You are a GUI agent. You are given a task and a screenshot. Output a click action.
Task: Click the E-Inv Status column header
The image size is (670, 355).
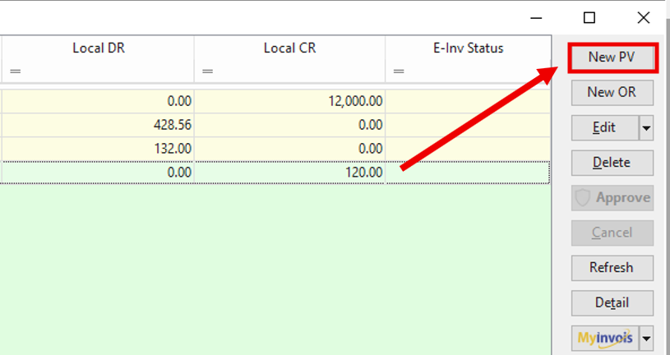click(x=468, y=48)
